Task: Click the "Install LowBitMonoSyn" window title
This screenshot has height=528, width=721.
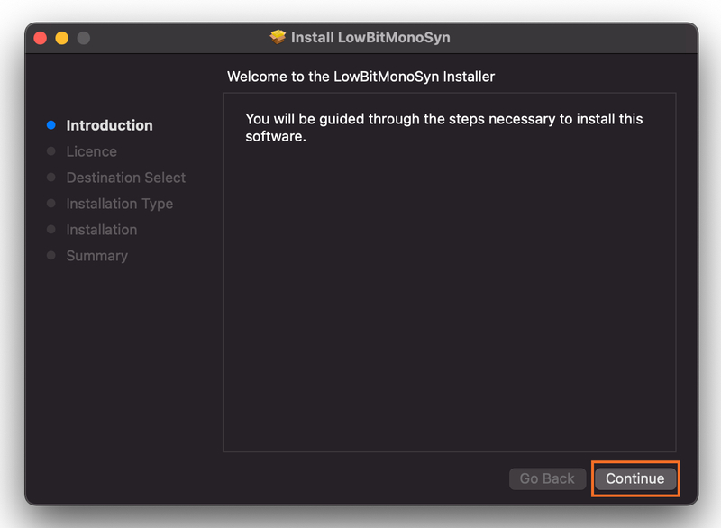Action: point(370,38)
